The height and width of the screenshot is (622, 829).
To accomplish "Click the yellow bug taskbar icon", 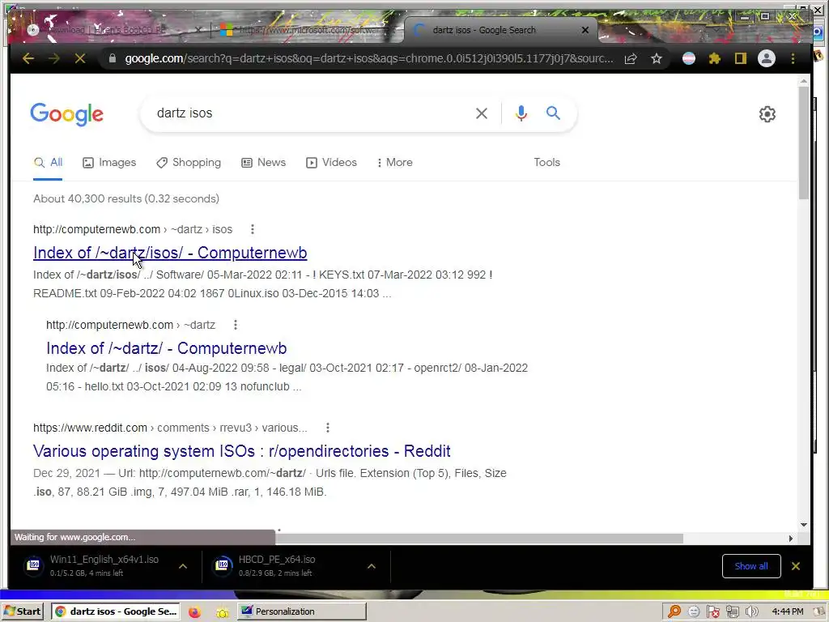I will click(x=222, y=612).
